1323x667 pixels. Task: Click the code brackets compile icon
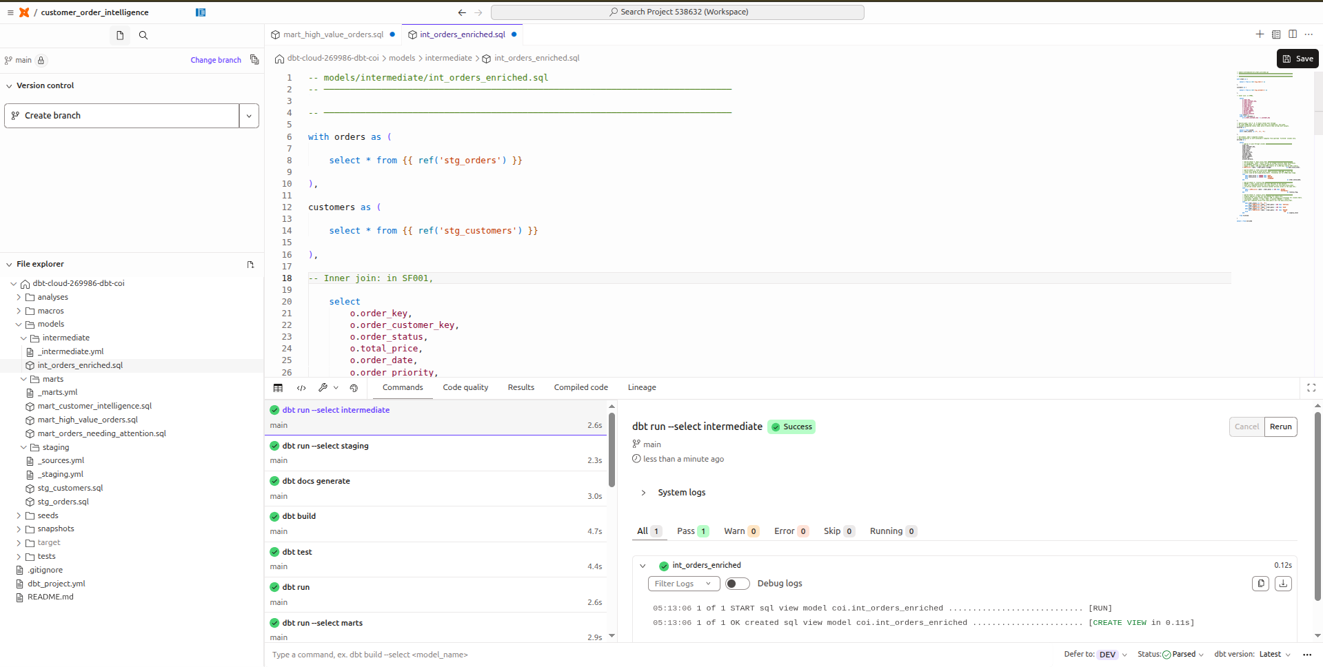[x=301, y=388]
